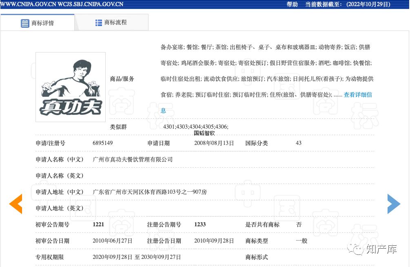410x267 pixels.
Task: Click the 初审公告日期 label
Action: [52, 241]
